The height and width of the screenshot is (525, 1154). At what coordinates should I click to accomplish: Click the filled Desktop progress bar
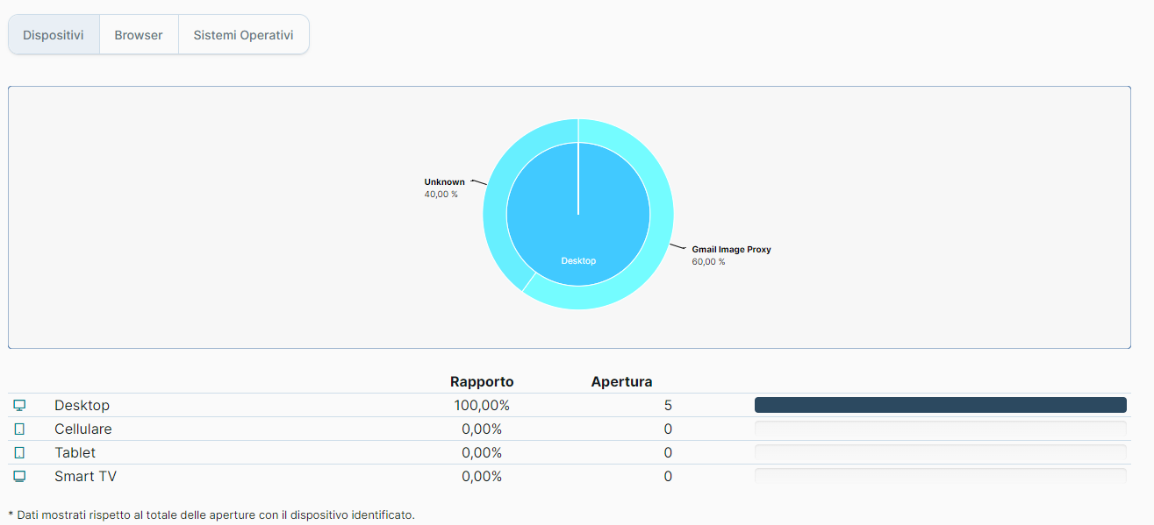click(940, 405)
